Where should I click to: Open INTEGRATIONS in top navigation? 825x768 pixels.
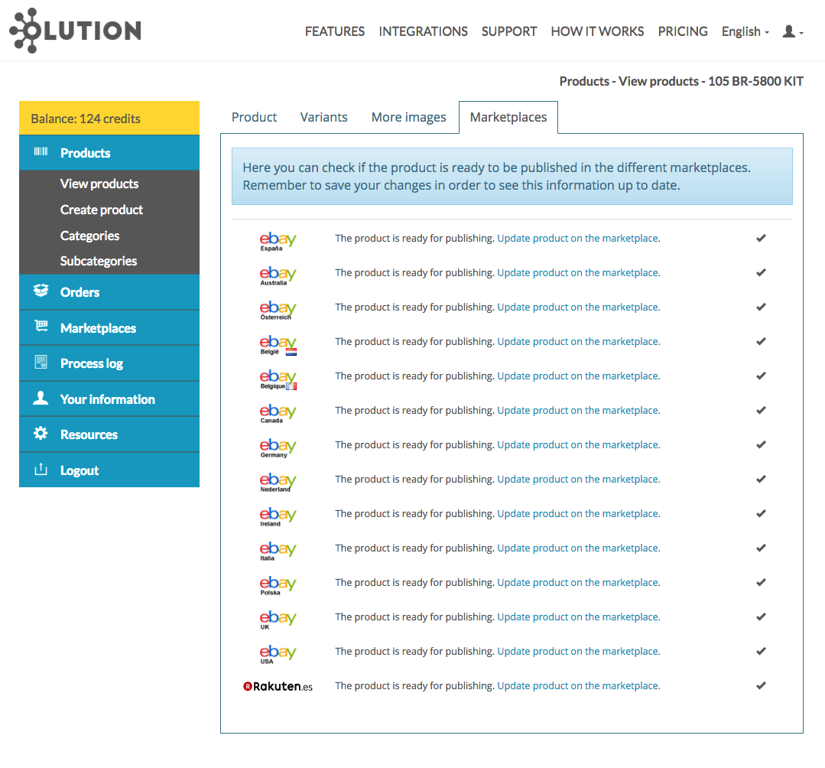423,31
